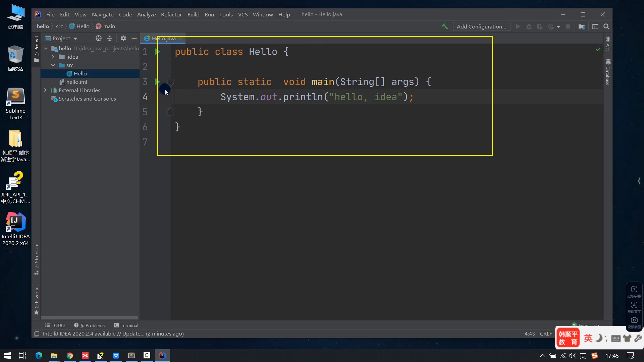This screenshot has height=362, width=644.
Task: Toggle the Favorites tool window tab
Action: [x=37, y=298]
